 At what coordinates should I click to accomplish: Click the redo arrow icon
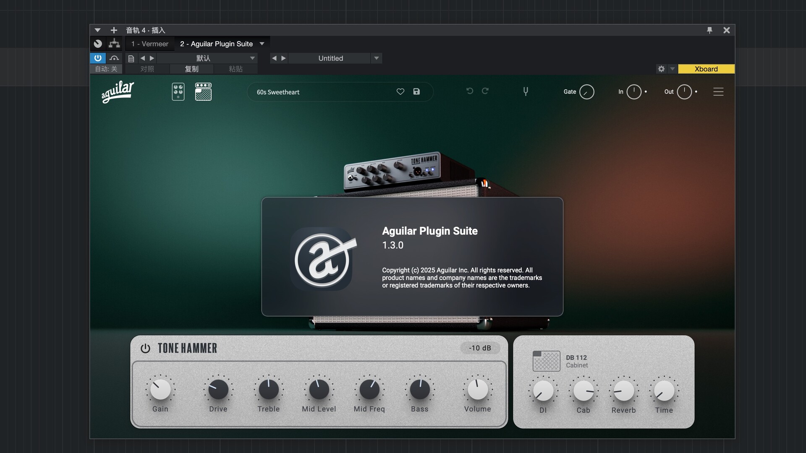pos(485,91)
